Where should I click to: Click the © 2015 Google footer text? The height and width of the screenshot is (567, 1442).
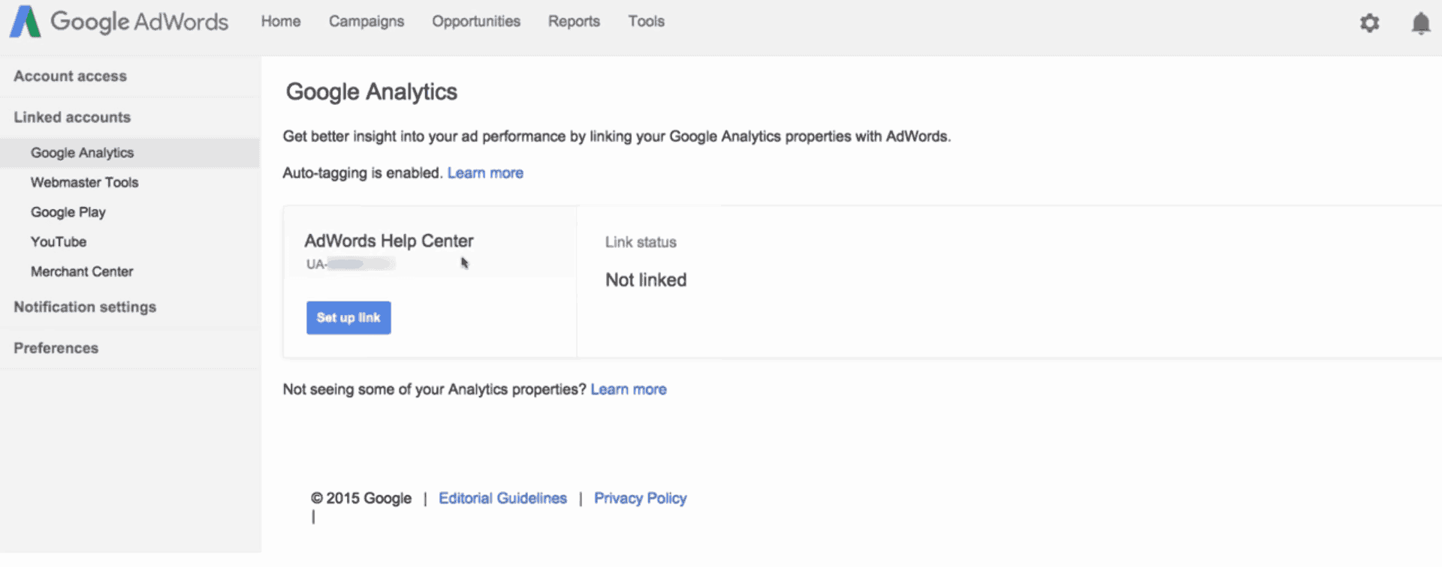point(361,499)
